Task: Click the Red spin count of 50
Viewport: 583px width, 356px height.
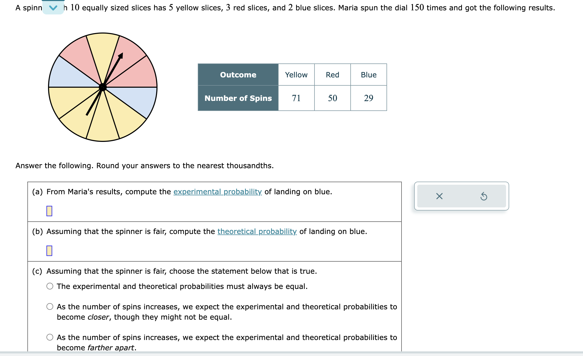Action: pos(332,98)
